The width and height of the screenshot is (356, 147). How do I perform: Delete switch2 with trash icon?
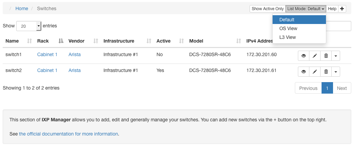point(326,72)
